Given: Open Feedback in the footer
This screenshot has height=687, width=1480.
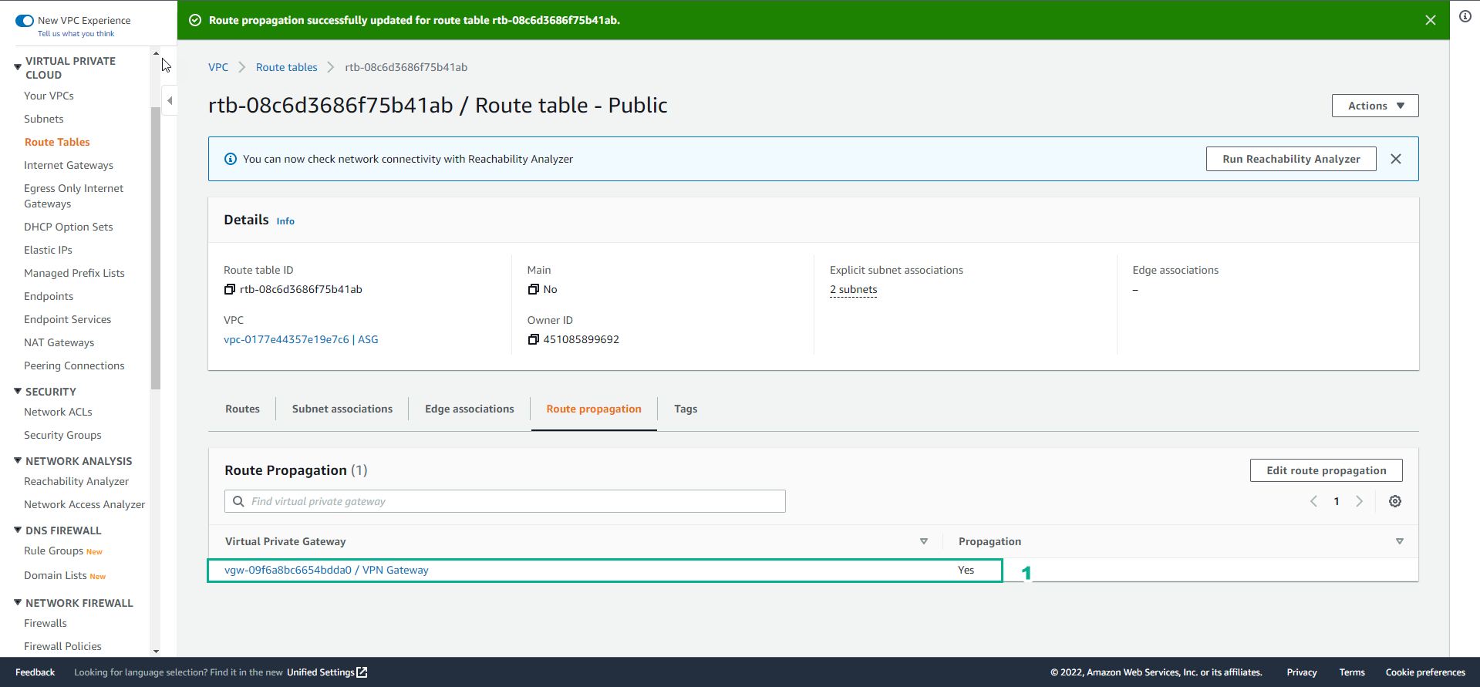Looking at the screenshot, I should [35, 672].
